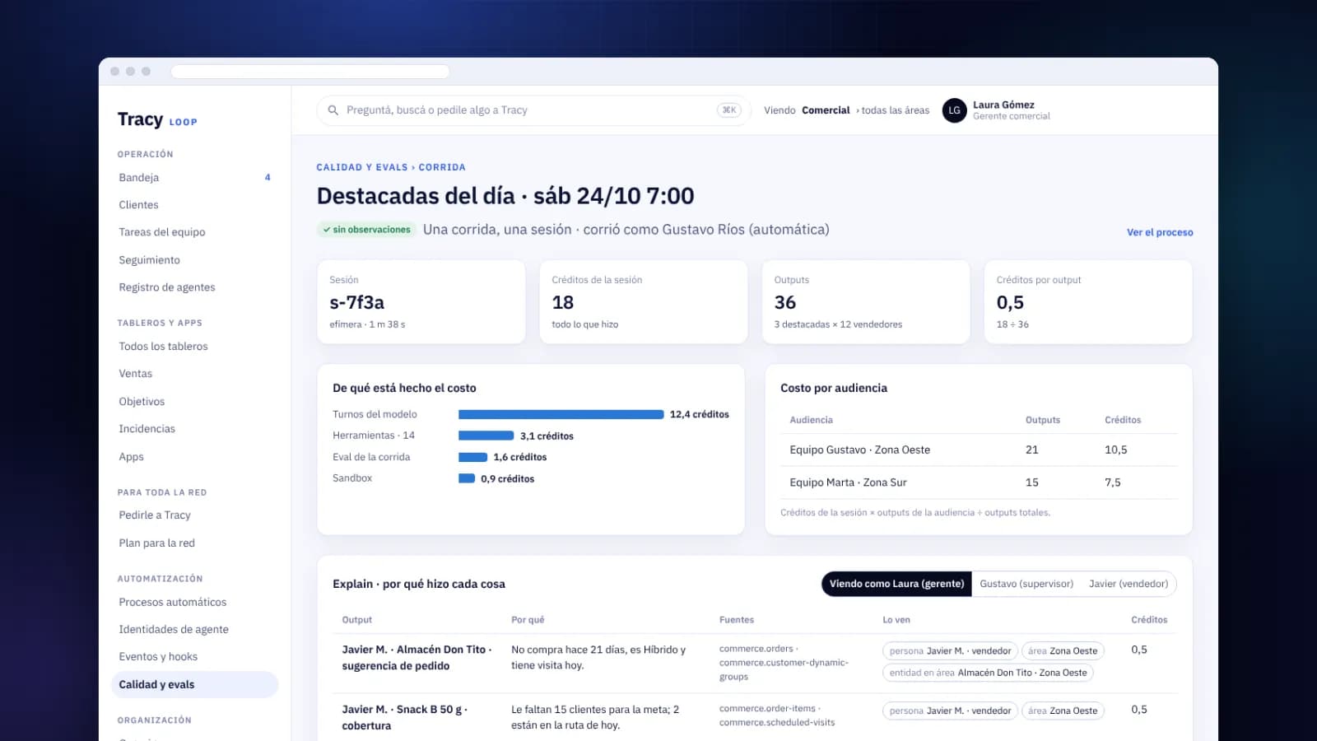
Task: Click the Equipo Gustavo · Zona Oeste row
Action: coord(979,450)
